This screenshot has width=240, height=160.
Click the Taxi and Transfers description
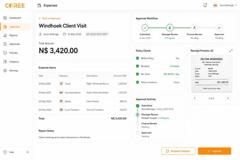pyautogui.click(x=95, y=110)
